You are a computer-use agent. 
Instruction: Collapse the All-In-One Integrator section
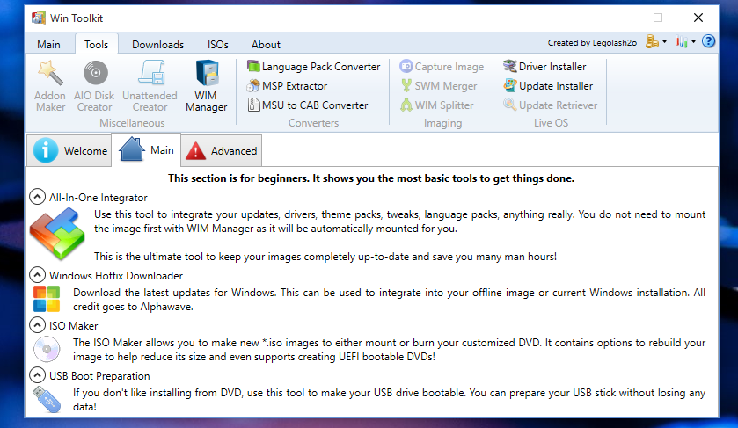pyautogui.click(x=38, y=198)
